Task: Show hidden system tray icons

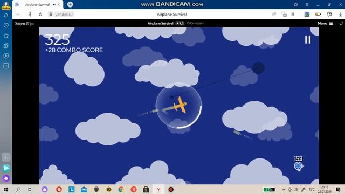Action: pos(284,189)
